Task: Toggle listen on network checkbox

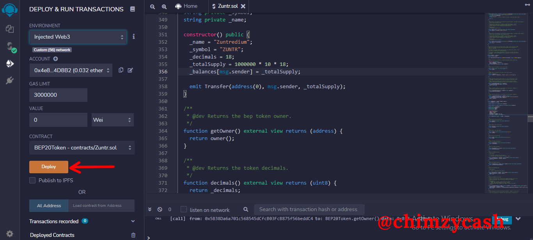Action: [x=184, y=209]
